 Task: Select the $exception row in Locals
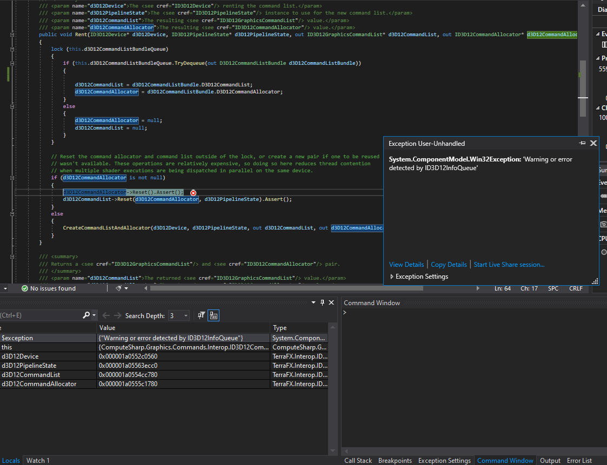[164, 338]
